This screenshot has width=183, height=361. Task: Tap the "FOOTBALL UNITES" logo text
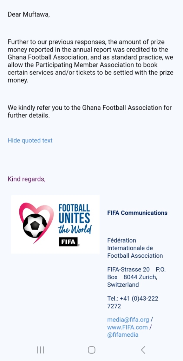coord(74,214)
